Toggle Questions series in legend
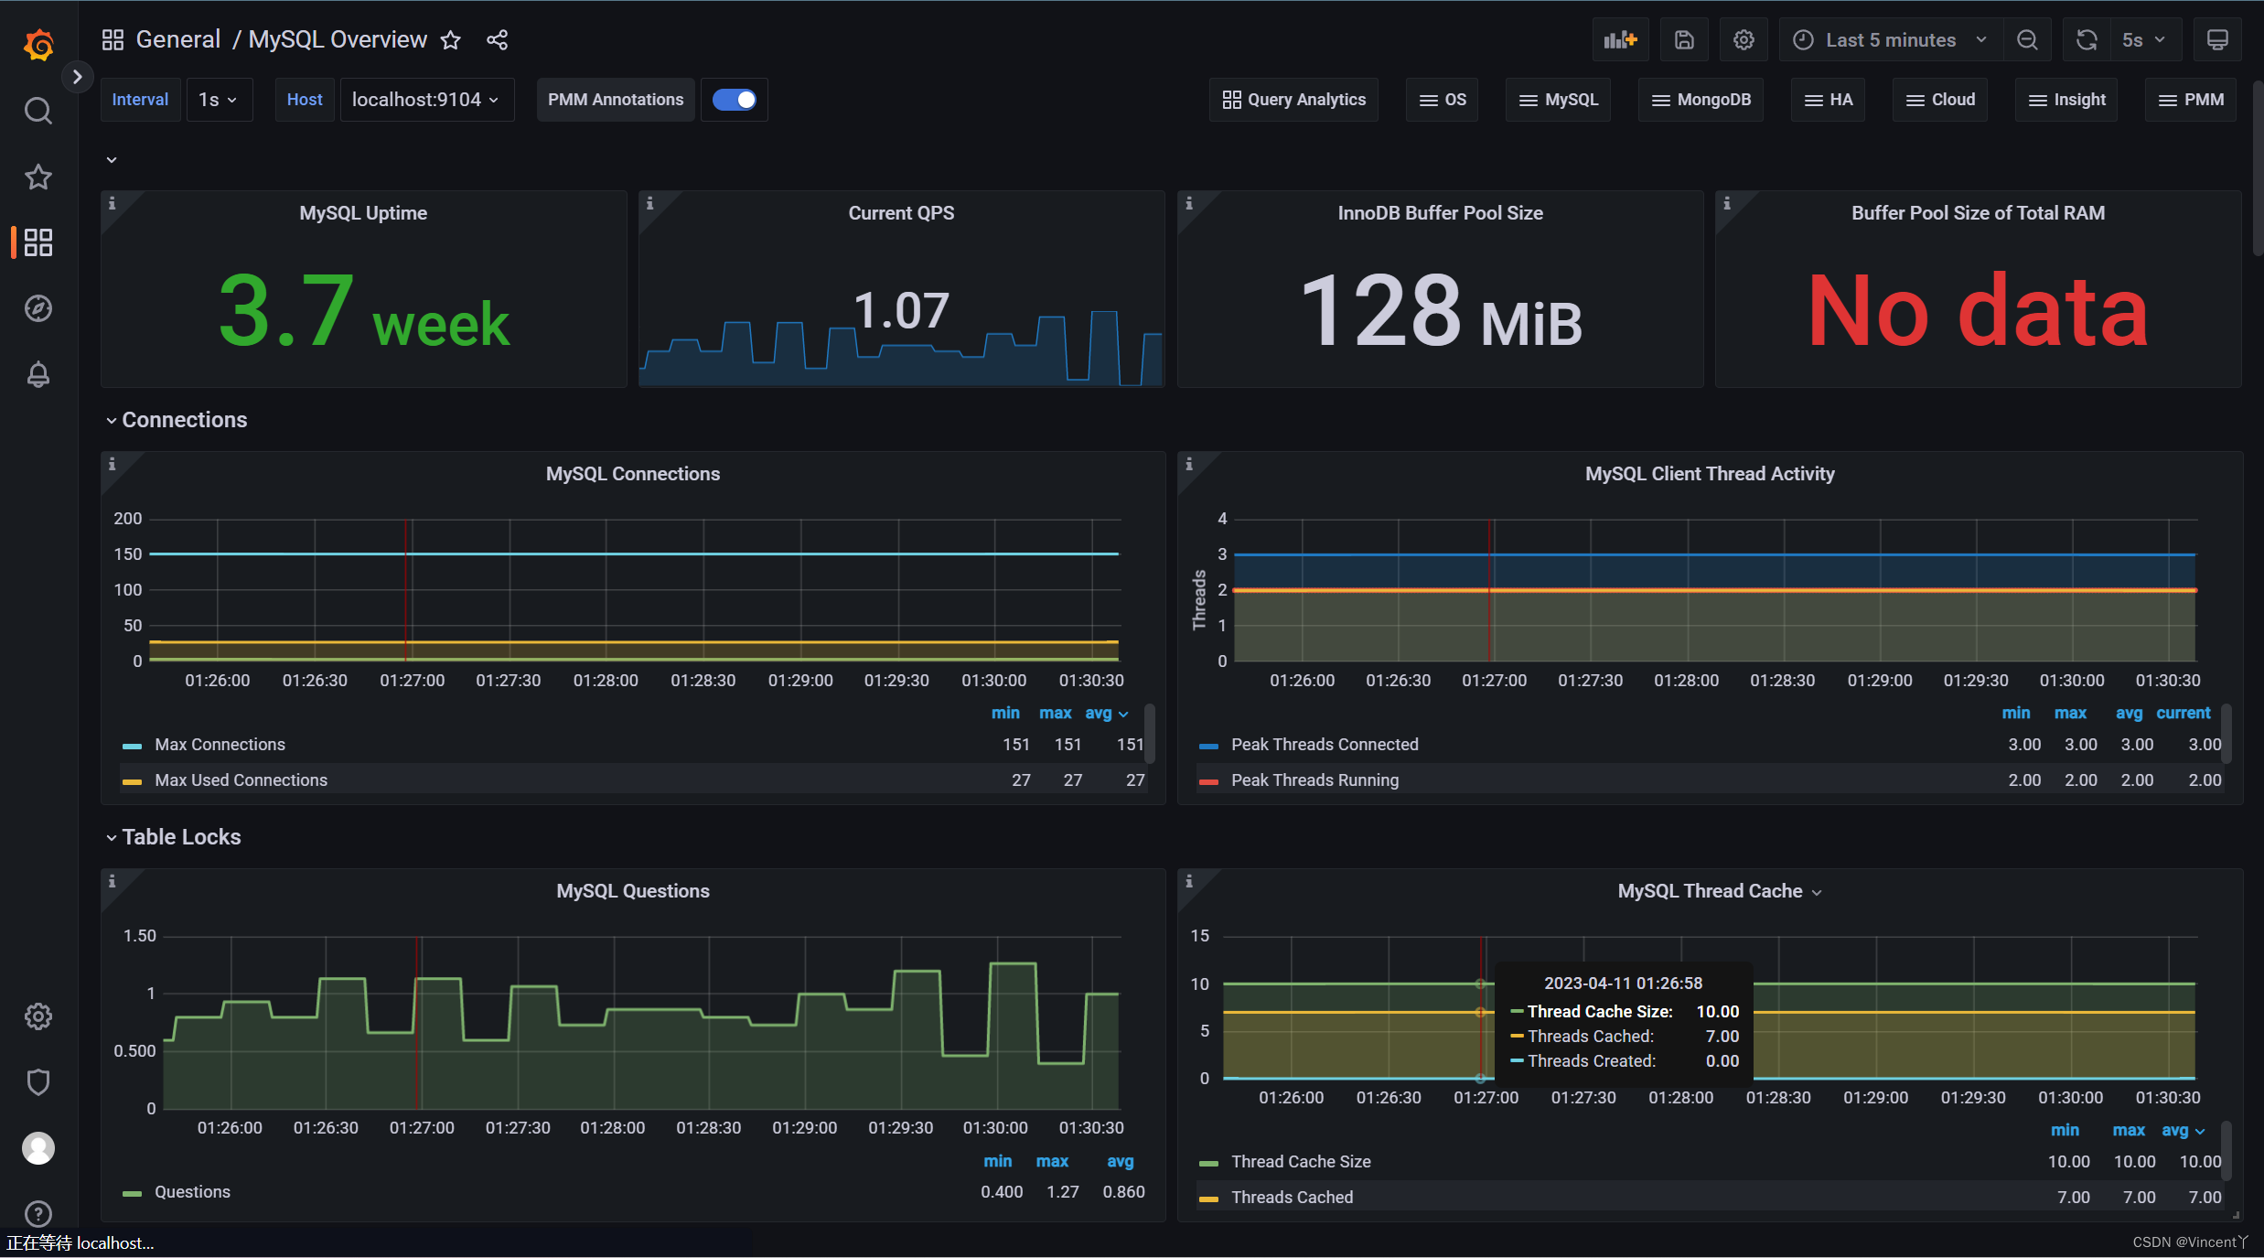The height and width of the screenshot is (1258, 2264). [192, 1192]
